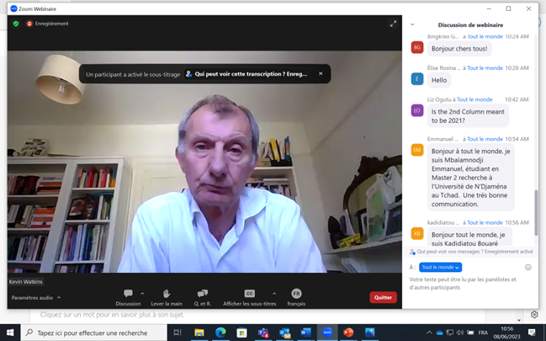Click the 'Is the 2nd Column meant' message
The height and width of the screenshot is (341, 546).
[x=468, y=115]
